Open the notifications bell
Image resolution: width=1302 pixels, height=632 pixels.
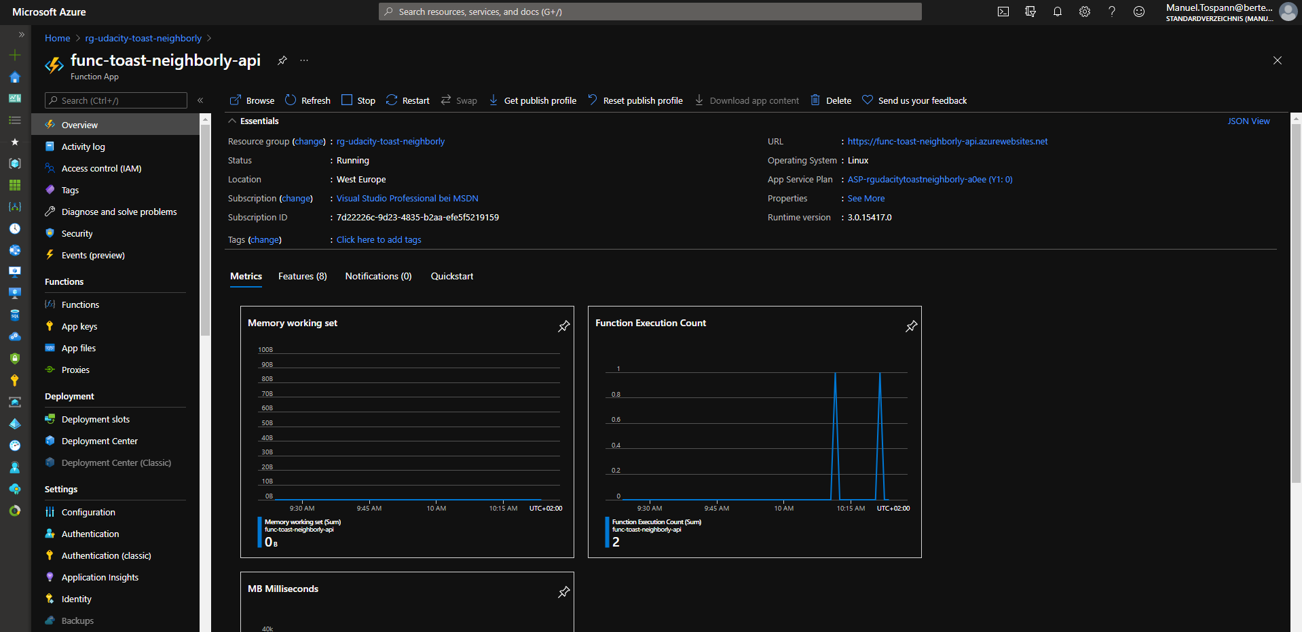(x=1058, y=12)
